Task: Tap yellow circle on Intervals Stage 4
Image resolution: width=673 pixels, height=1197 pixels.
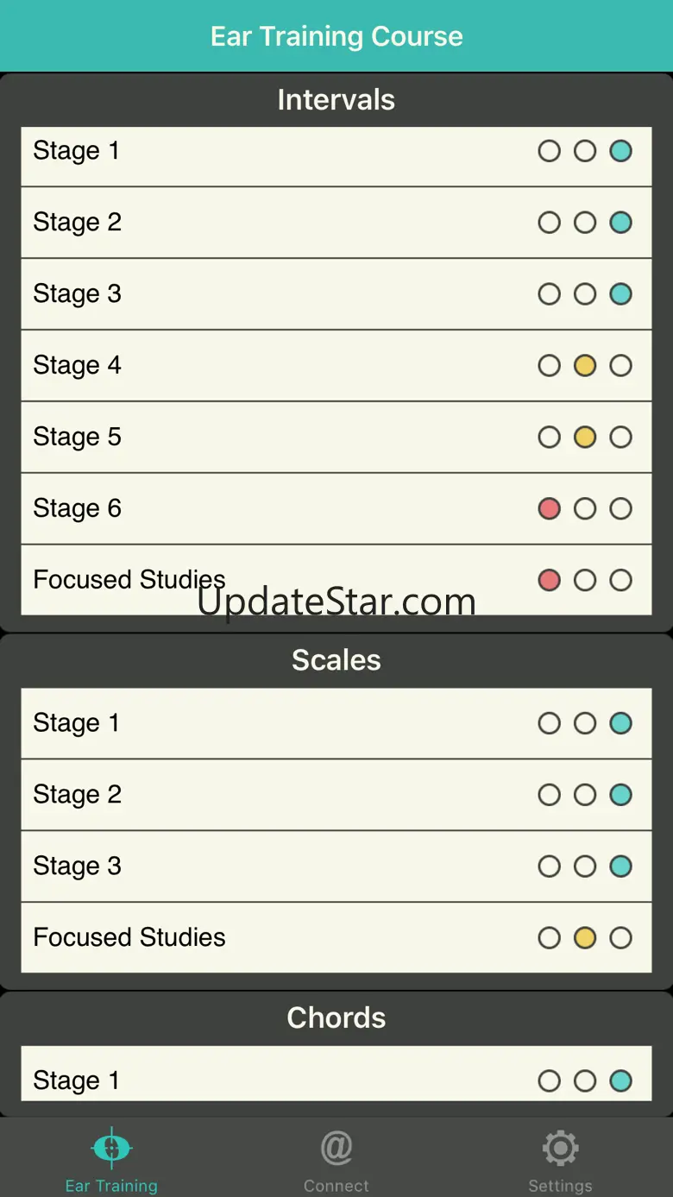Action: [x=585, y=366]
